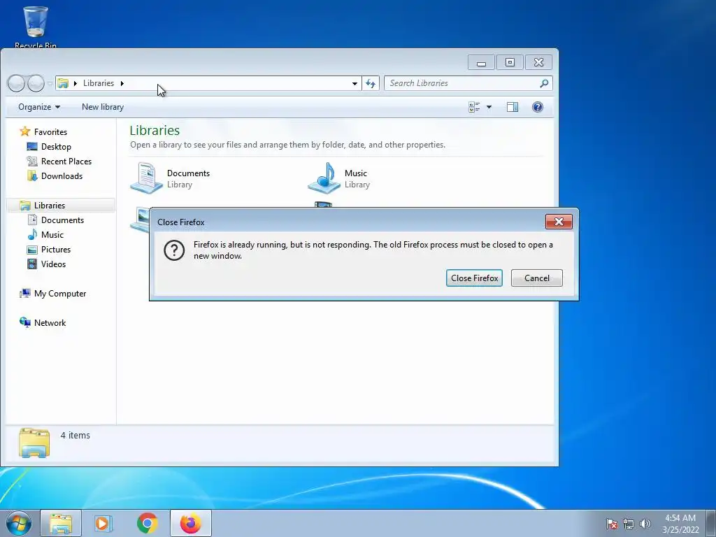Click the volume speaker tray icon

coord(645,524)
